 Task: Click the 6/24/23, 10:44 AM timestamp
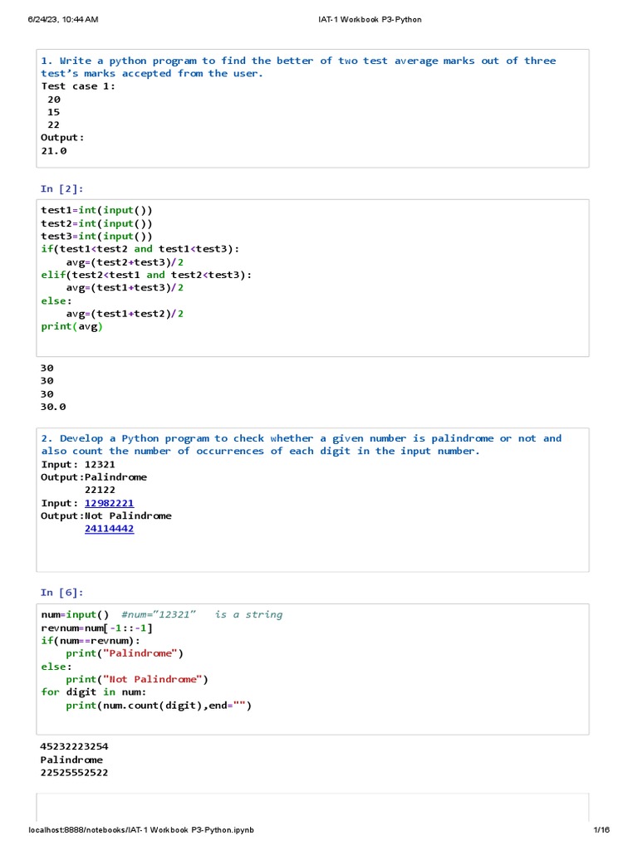click(63, 19)
